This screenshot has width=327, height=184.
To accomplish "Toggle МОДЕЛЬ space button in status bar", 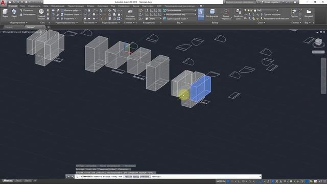I will pos(220,181).
